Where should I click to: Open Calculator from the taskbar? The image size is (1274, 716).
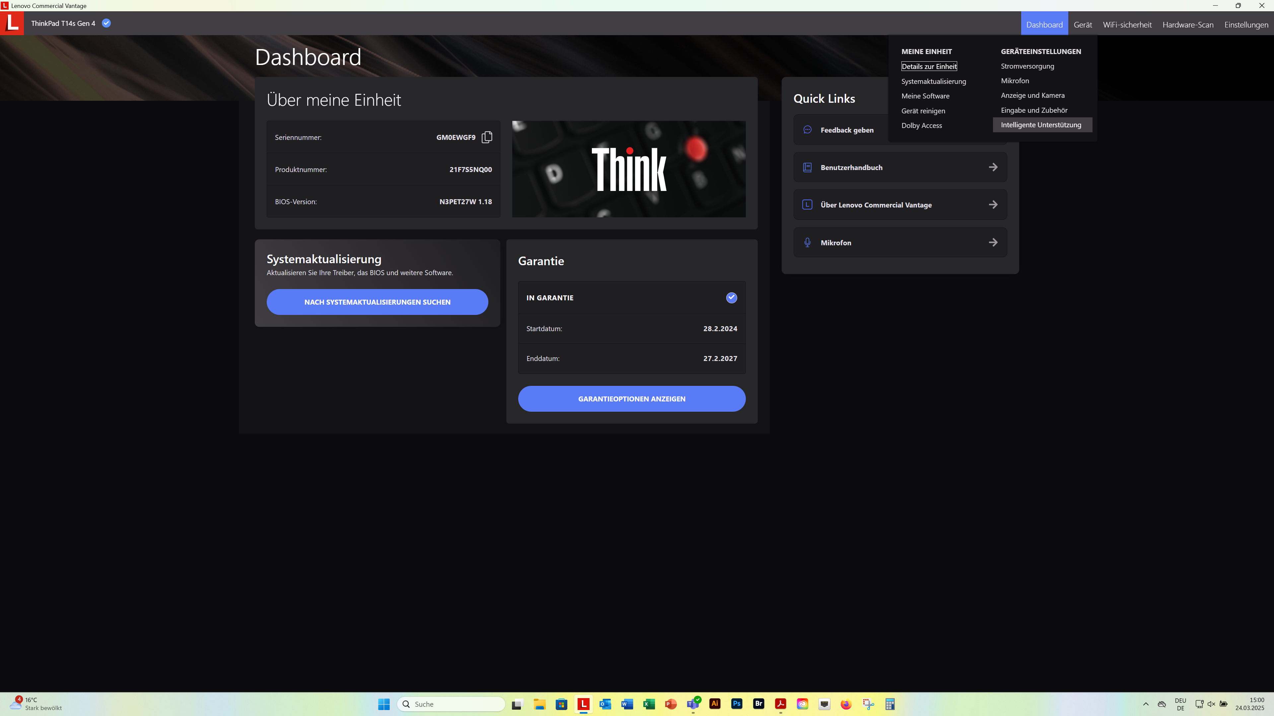tap(890, 704)
